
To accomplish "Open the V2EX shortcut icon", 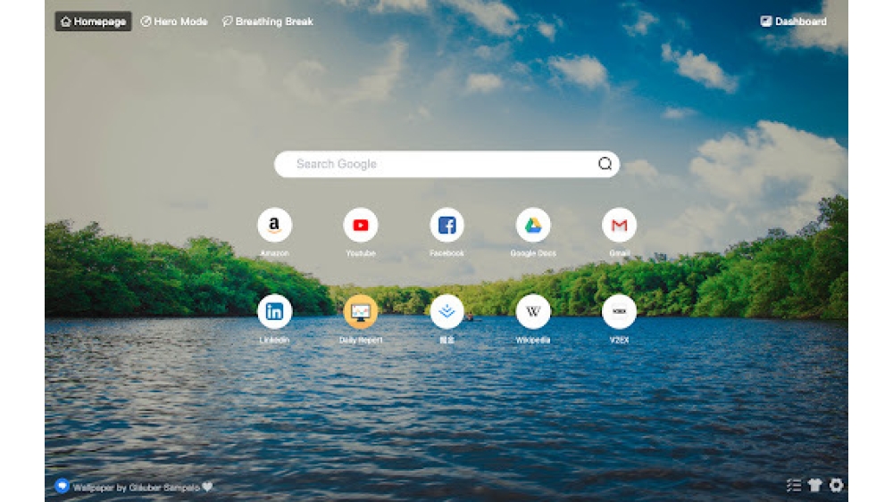I will [x=619, y=311].
